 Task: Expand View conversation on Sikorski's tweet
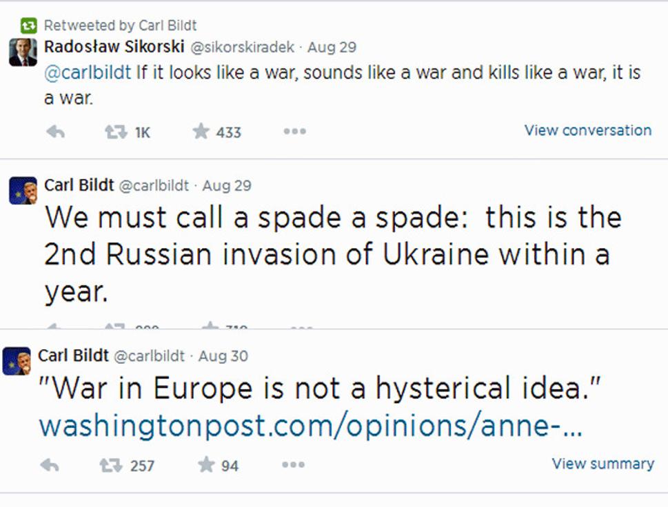587,130
